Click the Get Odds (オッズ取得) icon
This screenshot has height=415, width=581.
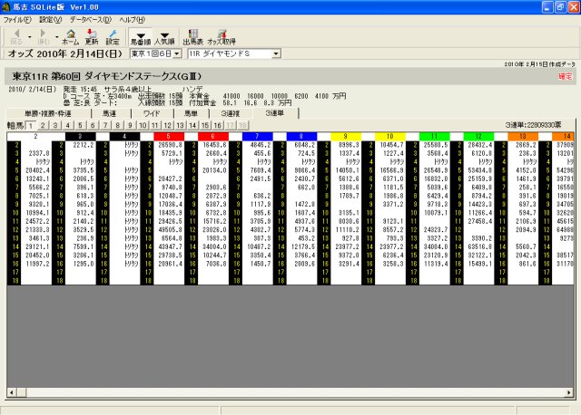[x=222, y=37]
